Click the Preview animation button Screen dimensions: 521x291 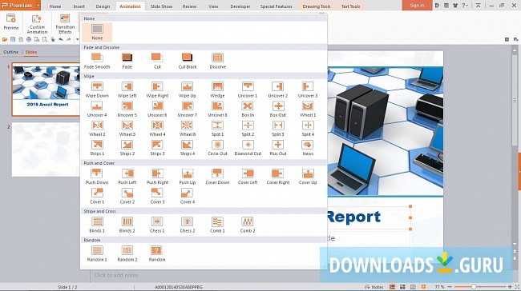(11, 22)
